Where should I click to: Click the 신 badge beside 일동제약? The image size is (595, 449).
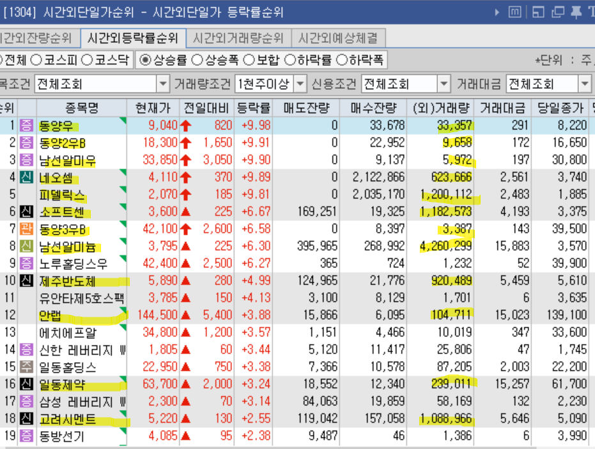(x=26, y=384)
